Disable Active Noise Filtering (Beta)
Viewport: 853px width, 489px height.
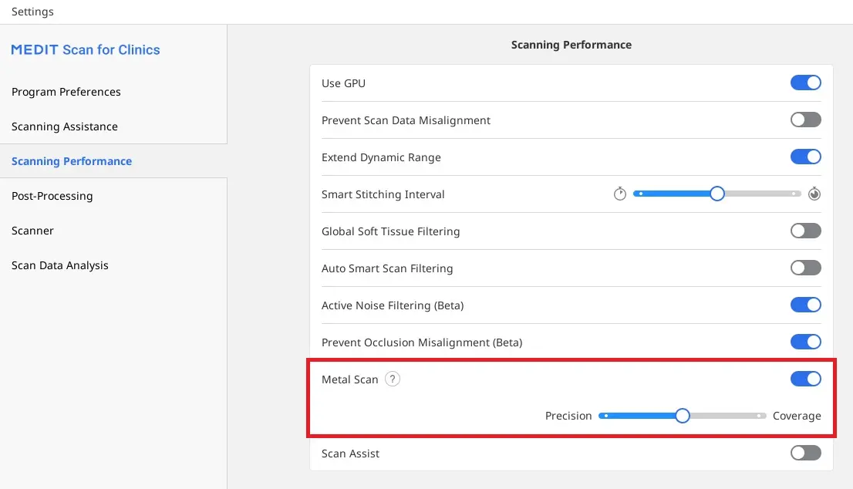806,305
